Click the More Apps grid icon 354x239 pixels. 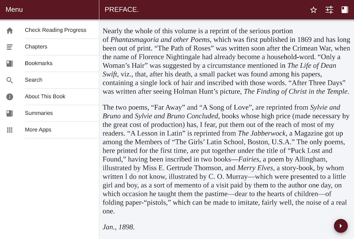(x=10, y=130)
